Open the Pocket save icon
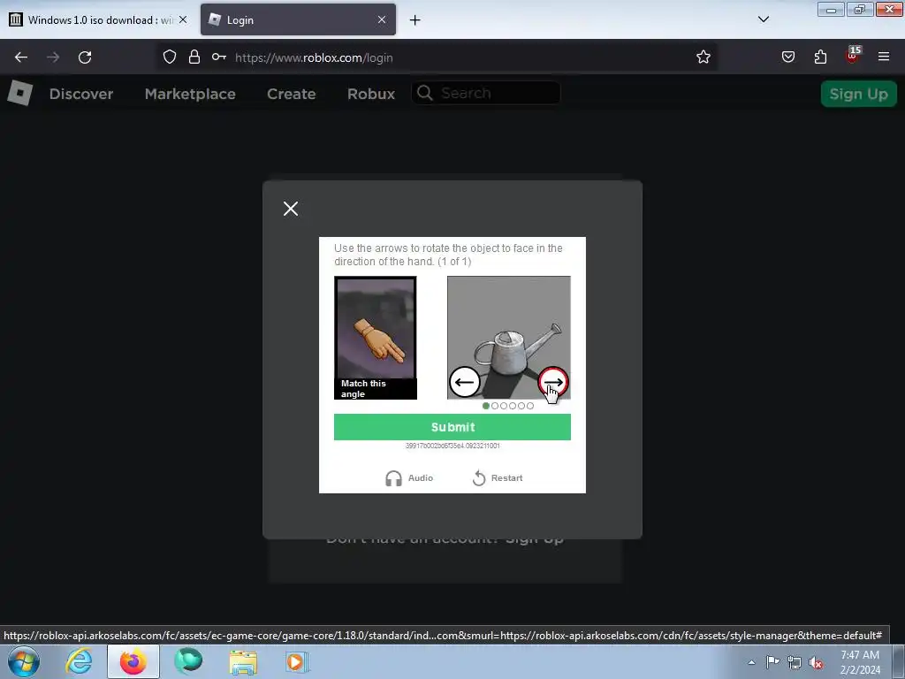 click(x=787, y=57)
